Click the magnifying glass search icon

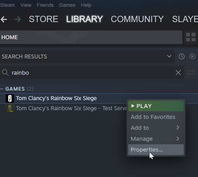[x=5, y=73]
